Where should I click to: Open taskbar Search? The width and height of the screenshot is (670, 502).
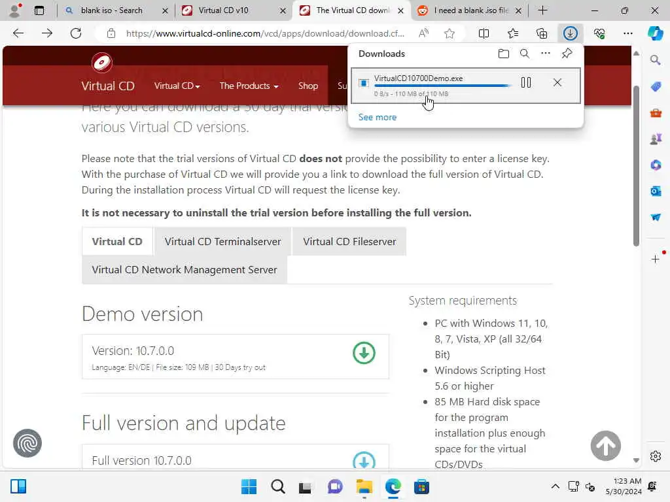(277, 486)
